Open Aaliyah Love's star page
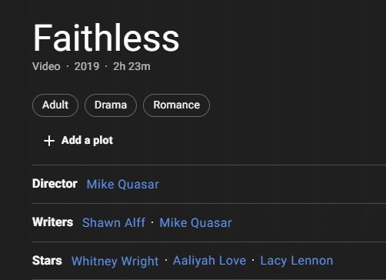 coord(209,261)
